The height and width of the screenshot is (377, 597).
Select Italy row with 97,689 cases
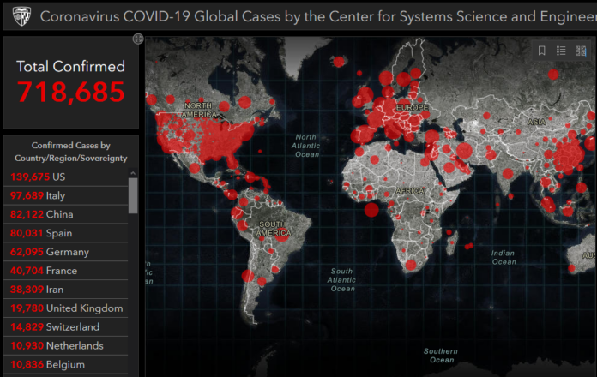tap(66, 195)
